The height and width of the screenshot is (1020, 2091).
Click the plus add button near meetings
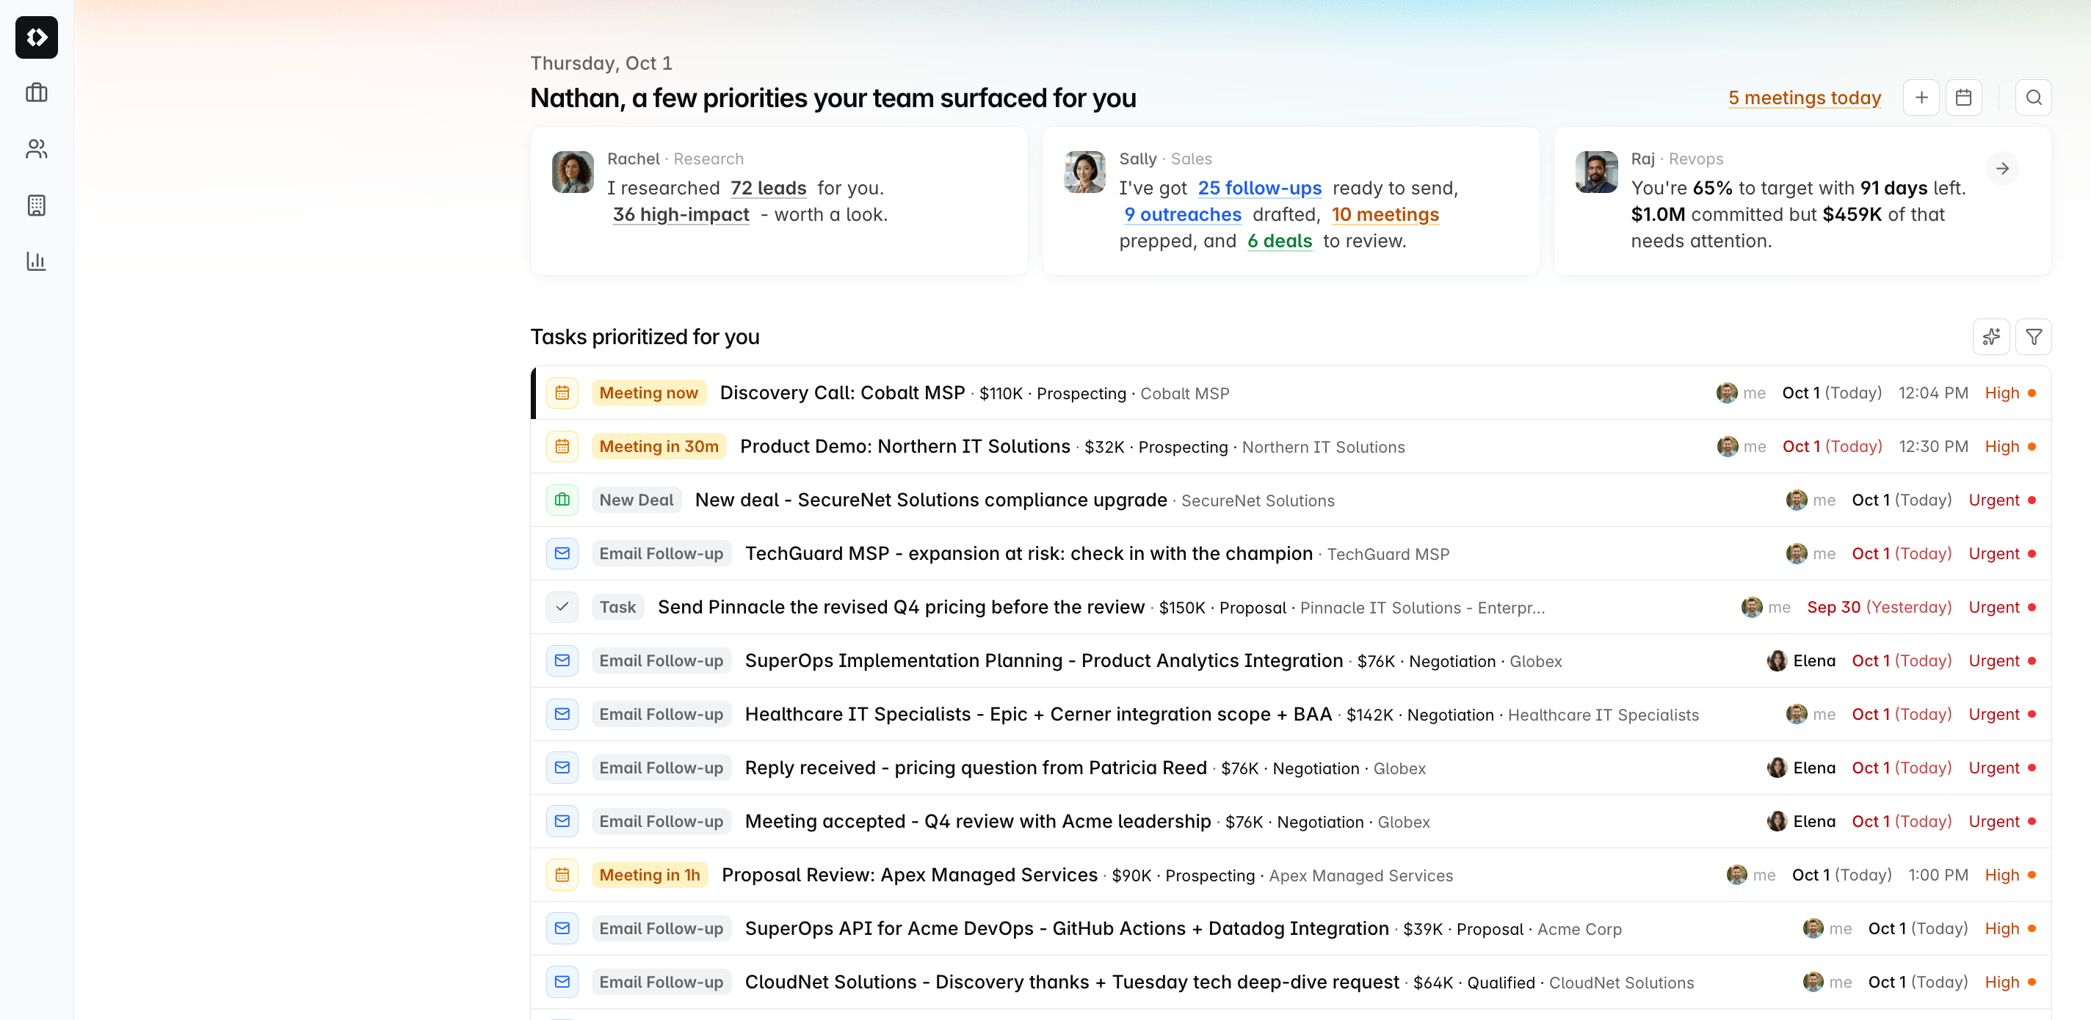[1921, 98]
